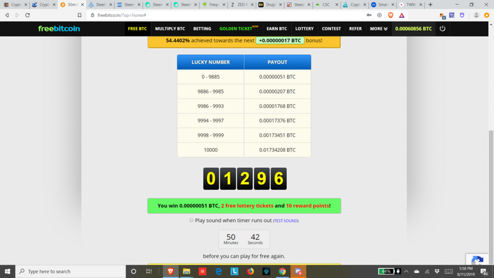Go to the LOTTERY page
This screenshot has height=278, width=494.
[x=304, y=29]
